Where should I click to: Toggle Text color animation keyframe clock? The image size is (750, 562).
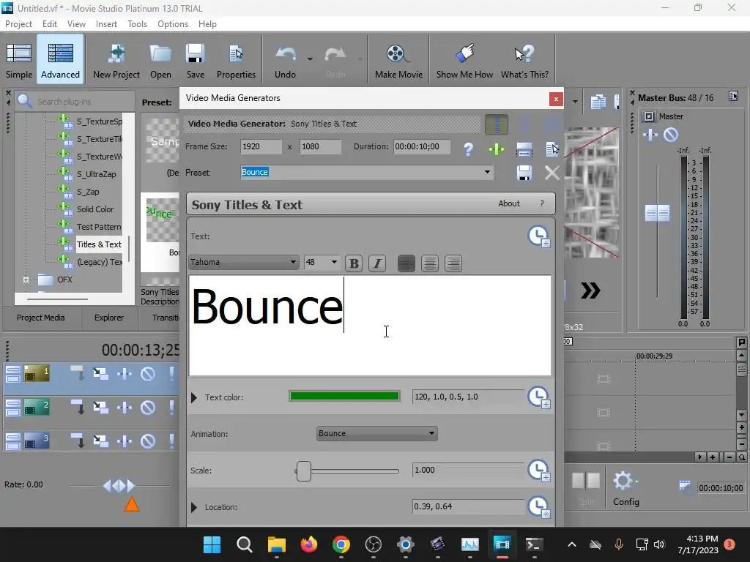539,397
